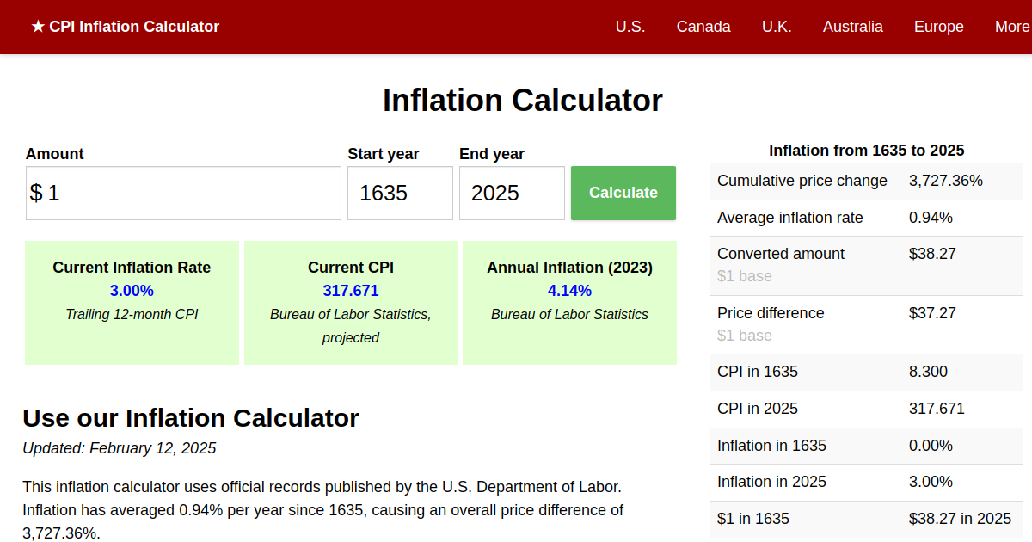Focus the End year field
This screenshot has height=542, width=1032.
[x=512, y=193]
